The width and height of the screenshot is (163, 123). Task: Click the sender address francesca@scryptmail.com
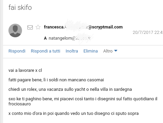(83, 27)
